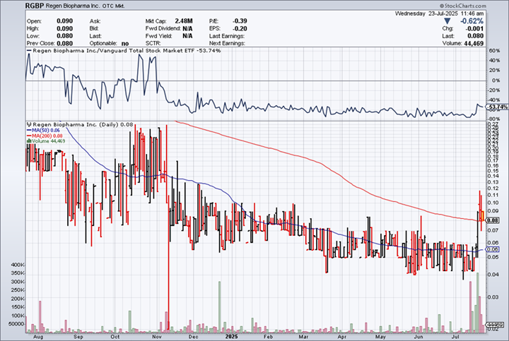
Task: Select the EPS value -0.20
Action: (240, 28)
